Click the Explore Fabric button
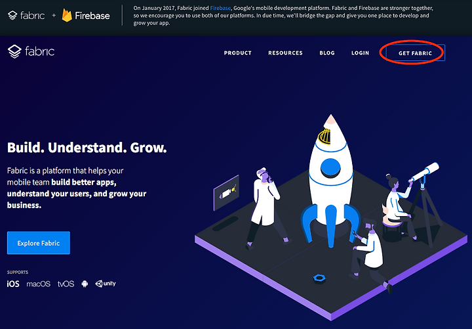 [39, 243]
